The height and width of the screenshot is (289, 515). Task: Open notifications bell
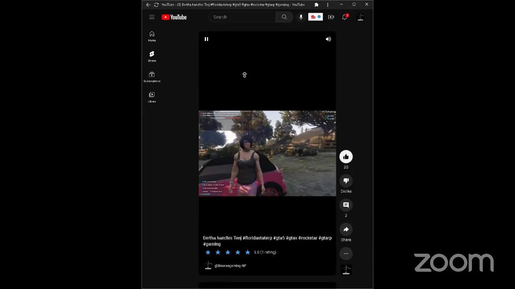[x=345, y=17]
